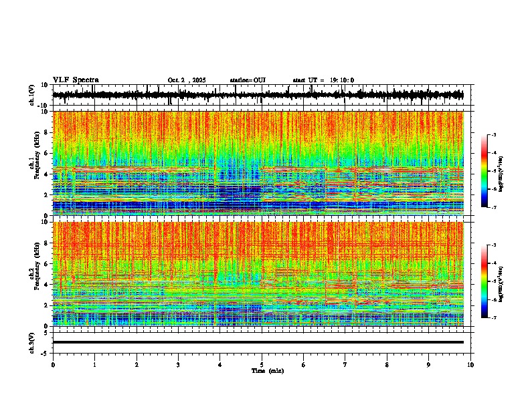Click time axis tick label "1"
The width and height of the screenshot is (530, 409).
pos(94,365)
